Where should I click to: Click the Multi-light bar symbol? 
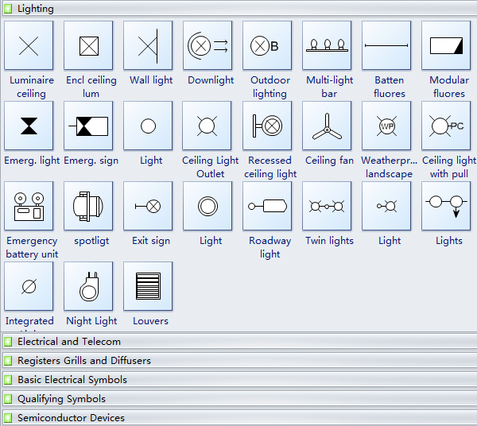pyautogui.click(x=327, y=45)
